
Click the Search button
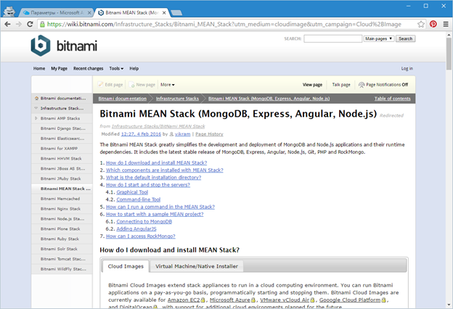tap(405, 38)
